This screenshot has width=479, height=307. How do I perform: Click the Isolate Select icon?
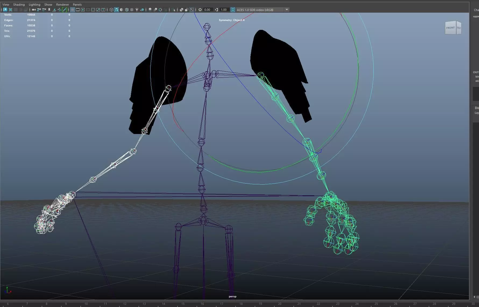[x=173, y=10]
